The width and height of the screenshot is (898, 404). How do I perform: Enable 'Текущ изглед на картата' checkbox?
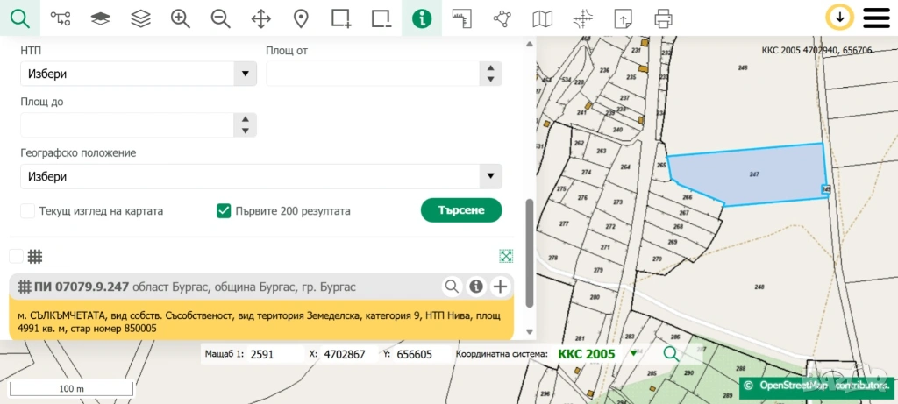click(x=28, y=211)
